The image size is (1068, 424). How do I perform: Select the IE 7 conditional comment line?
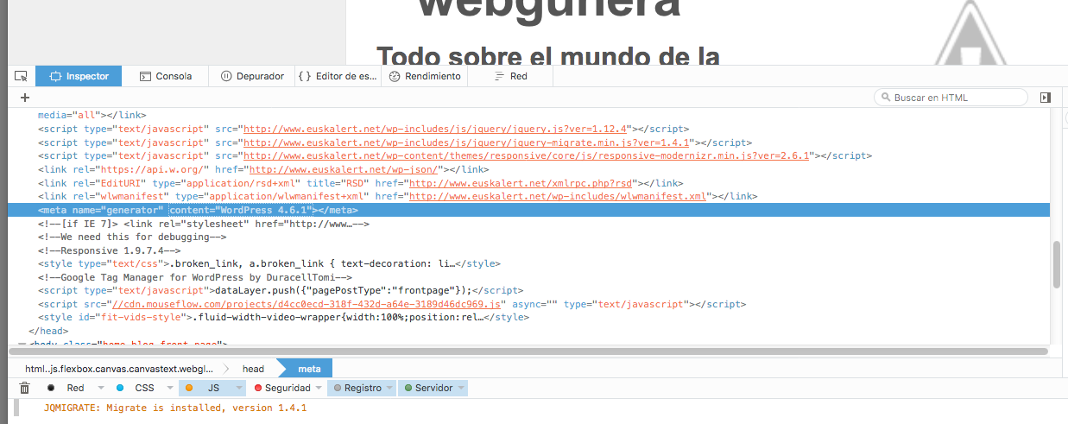tap(204, 224)
